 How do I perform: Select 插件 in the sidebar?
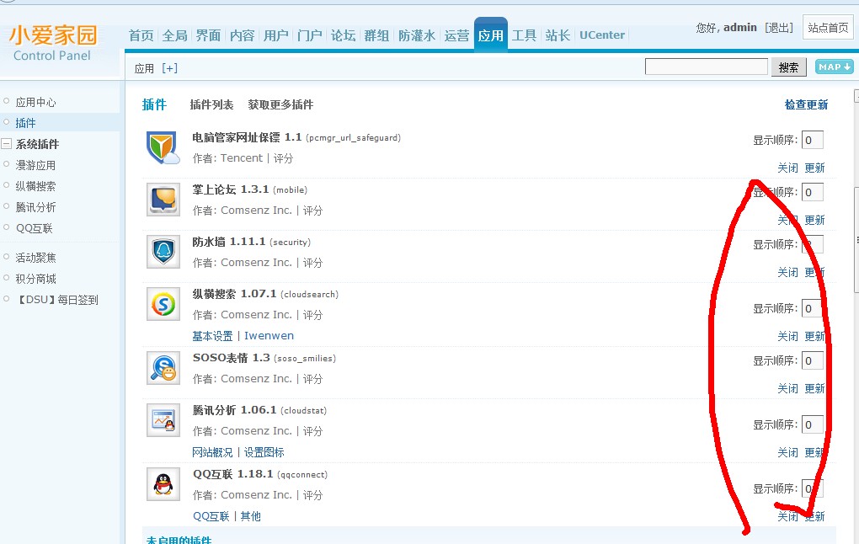(25, 123)
